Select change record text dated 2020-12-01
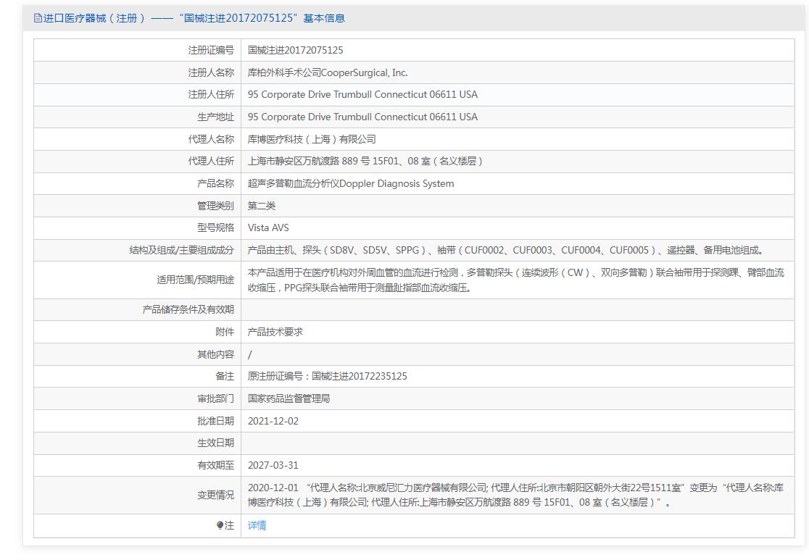The height and width of the screenshot is (560, 809). (x=516, y=495)
